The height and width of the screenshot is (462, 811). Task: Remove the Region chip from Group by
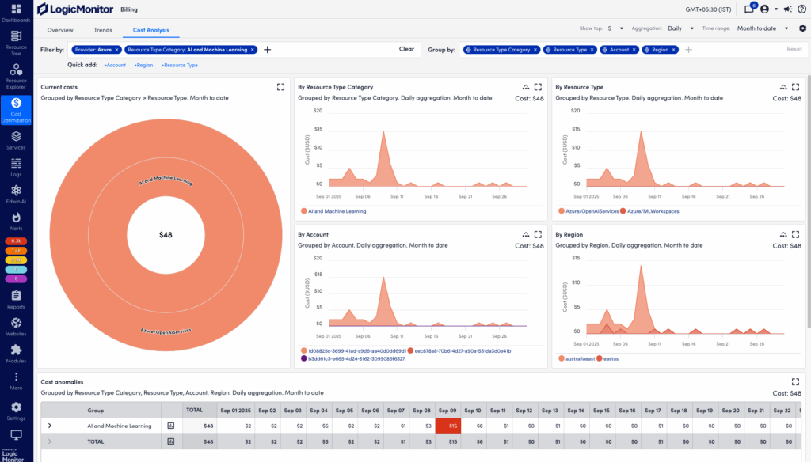[x=674, y=49]
